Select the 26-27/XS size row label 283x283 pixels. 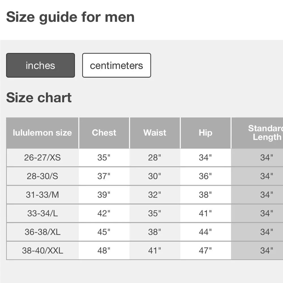(42, 158)
